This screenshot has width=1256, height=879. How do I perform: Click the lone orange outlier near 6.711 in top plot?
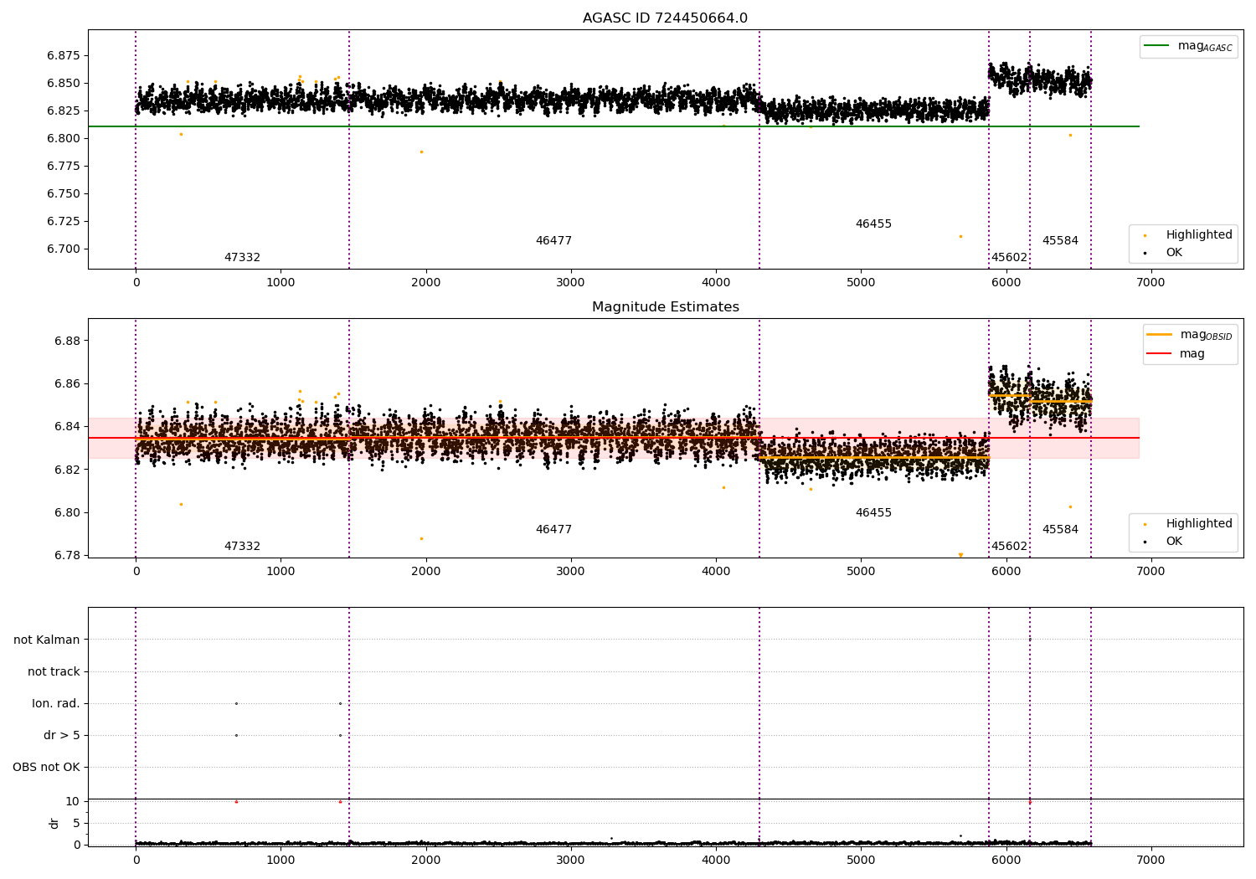pyautogui.click(x=960, y=236)
